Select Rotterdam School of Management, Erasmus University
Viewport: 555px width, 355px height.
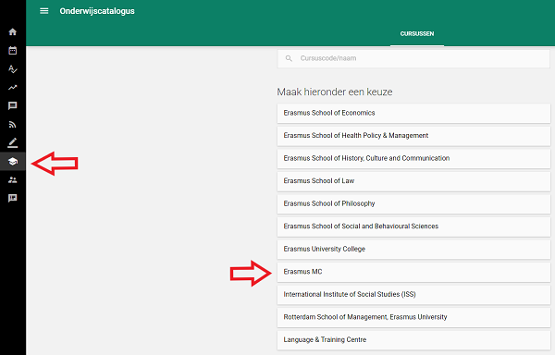coord(413,317)
